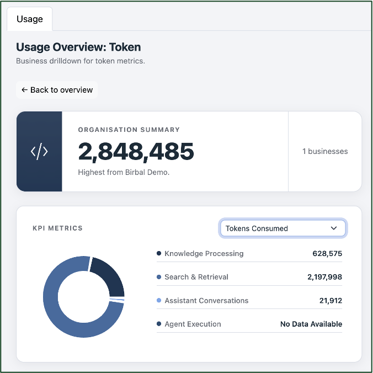Viewport: 373px width, 373px height.
Task: Click the ORGANISATION SUMMARY heading
Action: point(129,130)
